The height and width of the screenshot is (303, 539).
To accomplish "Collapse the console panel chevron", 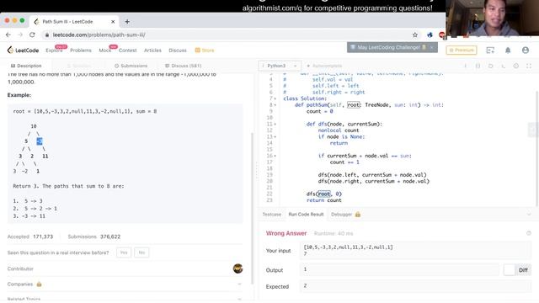I will (529, 215).
